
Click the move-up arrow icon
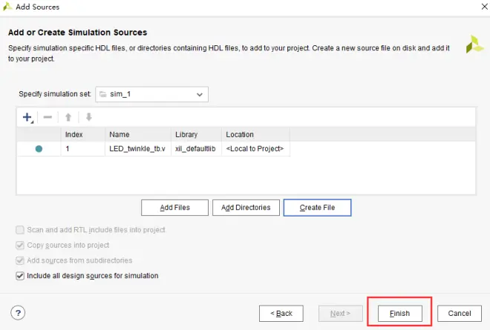(x=68, y=117)
